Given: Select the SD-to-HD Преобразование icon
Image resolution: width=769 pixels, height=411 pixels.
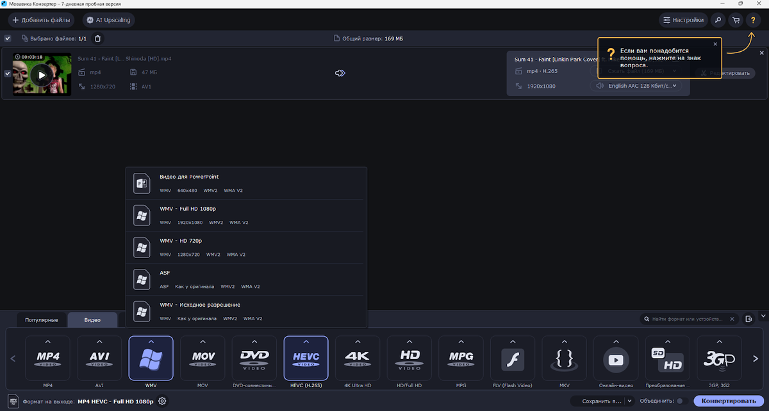Looking at the screenshot, I should 668,359.
